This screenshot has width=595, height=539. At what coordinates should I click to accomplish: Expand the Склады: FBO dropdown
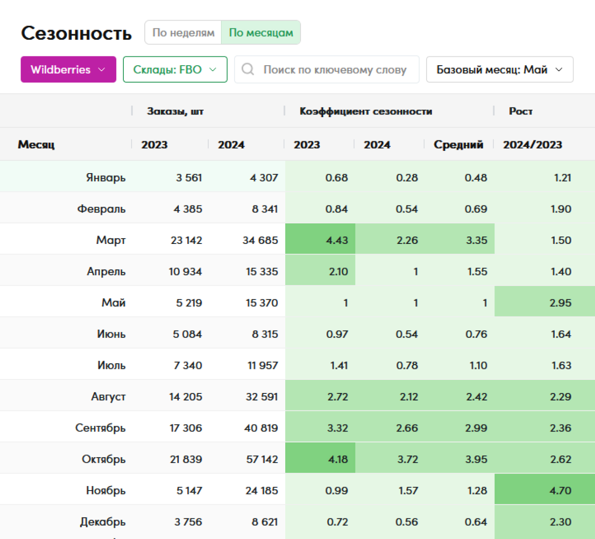tap(175, 70)
